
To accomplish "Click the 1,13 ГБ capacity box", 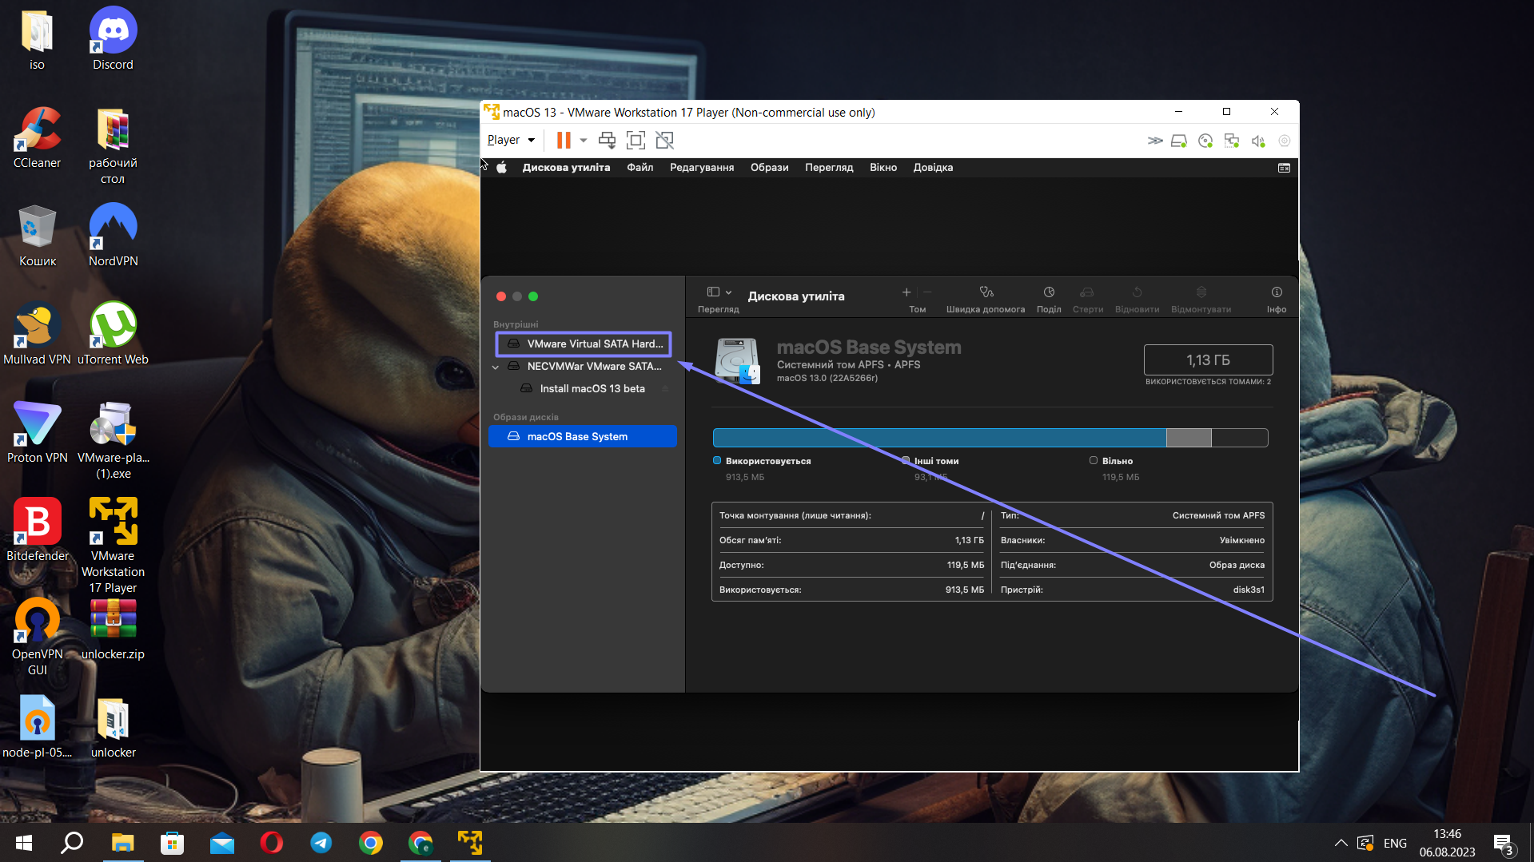I will click(1208, 360).
